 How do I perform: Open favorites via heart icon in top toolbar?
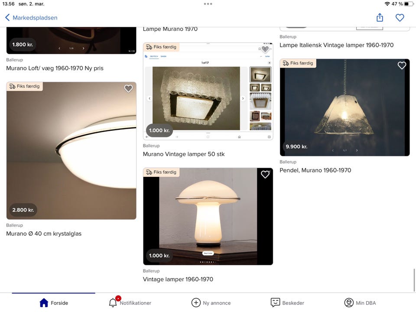400,17
